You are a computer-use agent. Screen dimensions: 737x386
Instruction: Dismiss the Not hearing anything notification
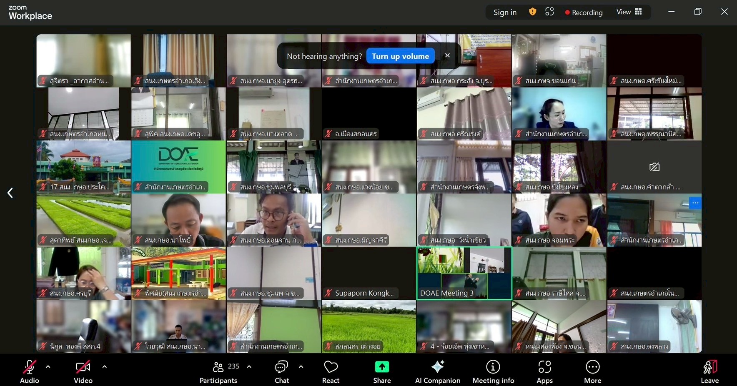pos(447,55)
